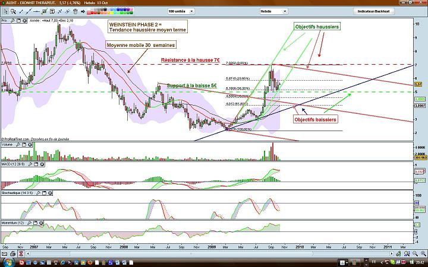The width and height of the screenshot is (428, 267).
Task: Click the black right-arrow toolbar icon
Action: point(83,12)
